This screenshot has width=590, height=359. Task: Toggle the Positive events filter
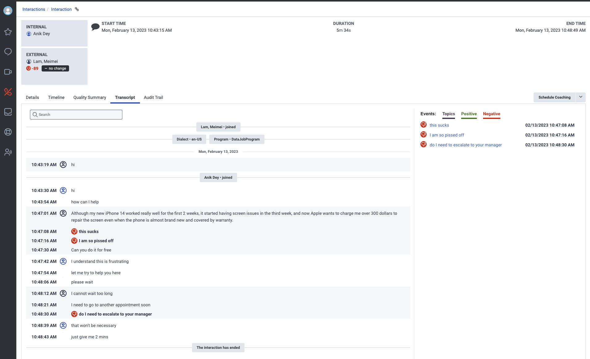(469, 114)
